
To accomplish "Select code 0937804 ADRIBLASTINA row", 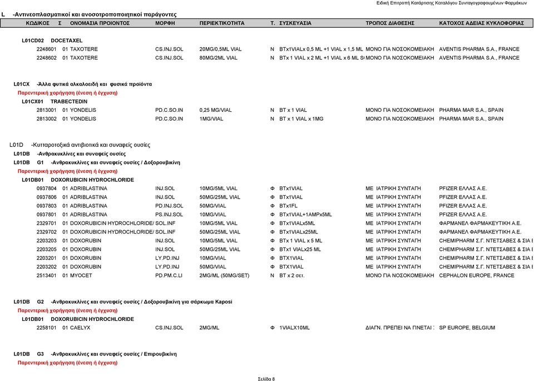I will [47, 189].
